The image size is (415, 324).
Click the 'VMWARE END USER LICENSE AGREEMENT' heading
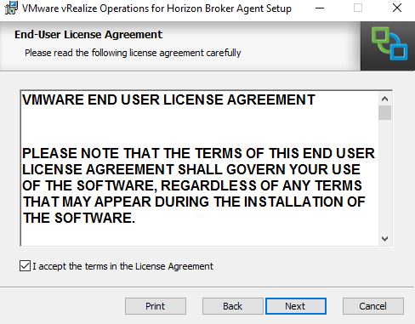tap(168, 99)
